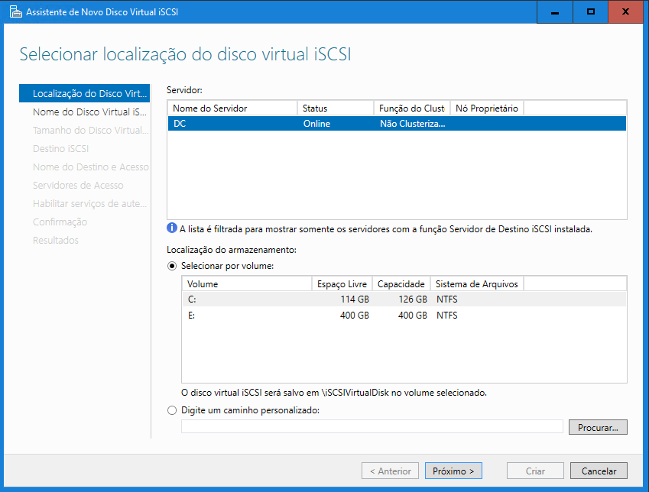Image resolution: width=649 pixels, height=492 pixels.
Task: Sort servers by Status column header
Action: coord(334,108)
